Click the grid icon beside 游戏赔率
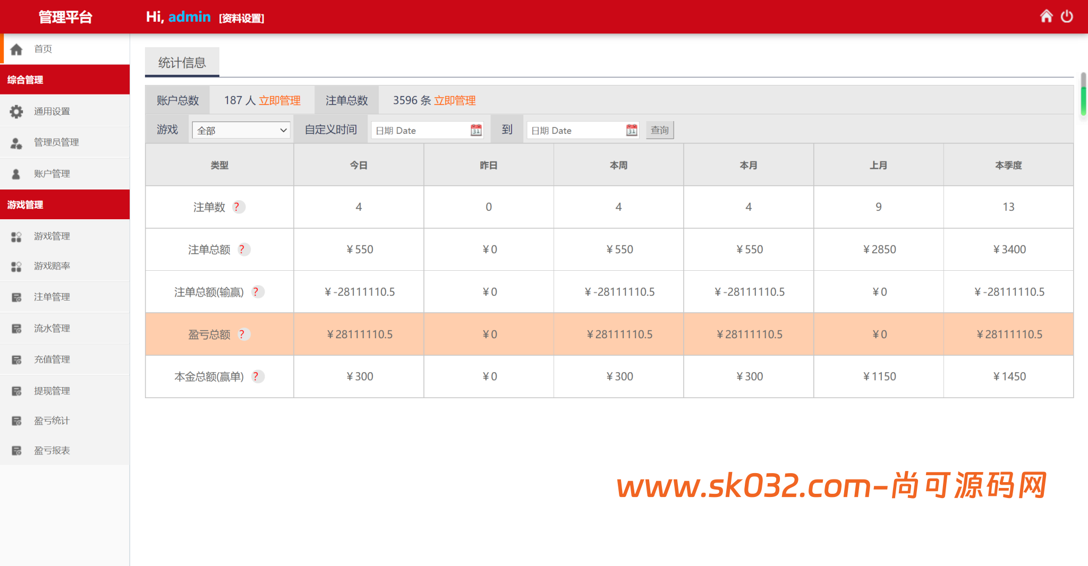The width and height of the screenshot is (1088, 566). click(16, 267)
